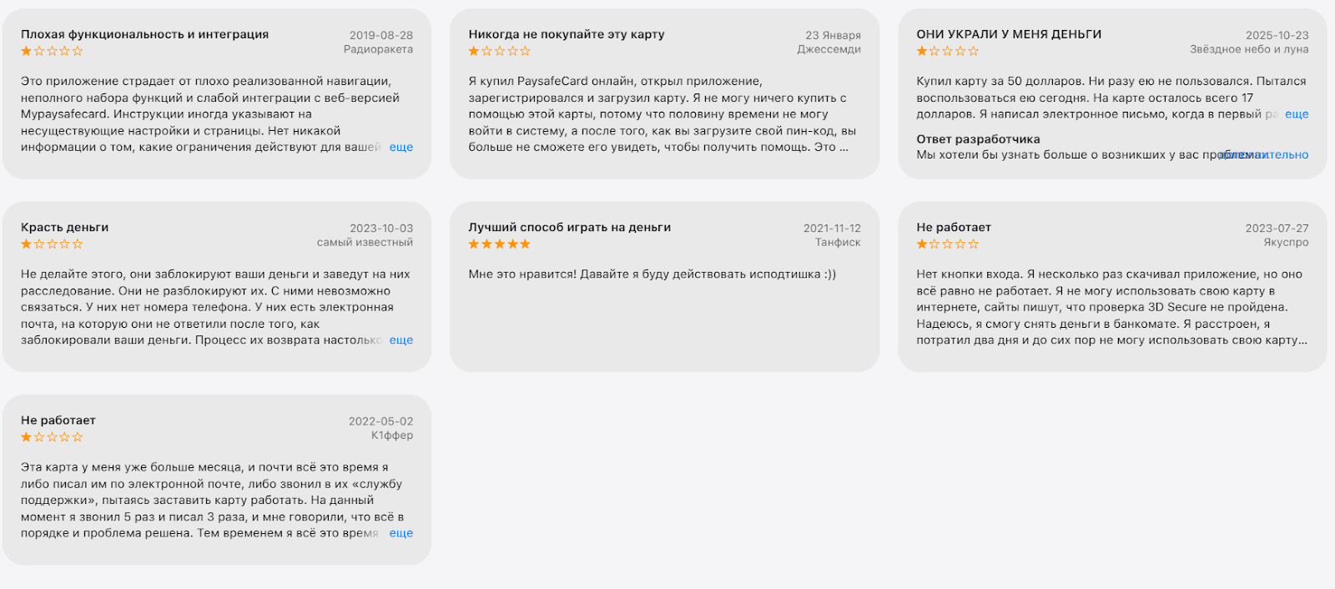Image resolution: width=1335 pixels, height=589 pixels.
Task: Click five-star rating under "Лучший способ играть на деньги"
Action: pos(499,244)
